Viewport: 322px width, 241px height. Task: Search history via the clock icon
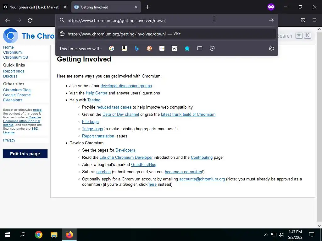point(212,48)
